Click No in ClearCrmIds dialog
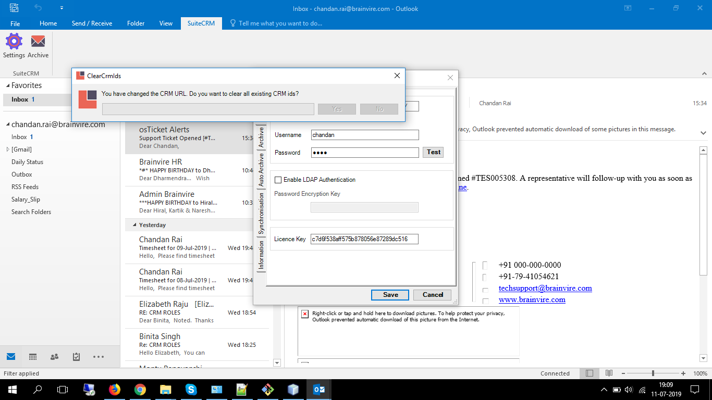The image size is (712, 400). (x=379, y=109)
